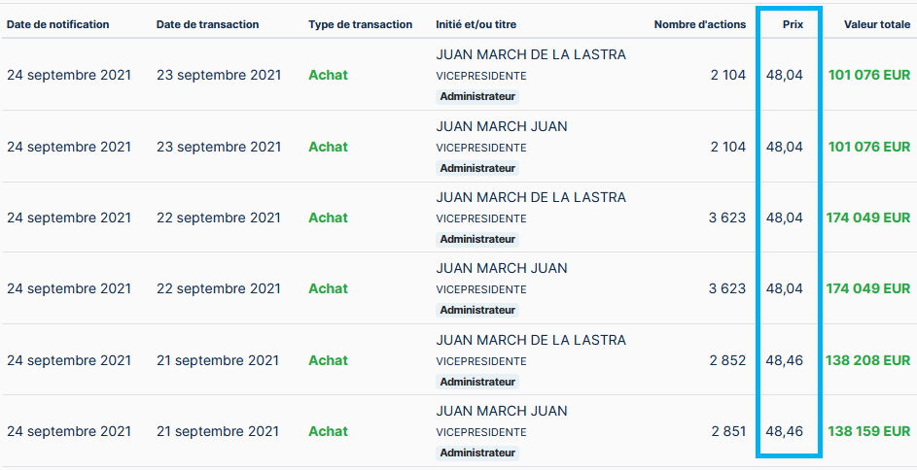Sort by the "Valeur totale" header
This screenshot has width=917, height=470.
877,24
